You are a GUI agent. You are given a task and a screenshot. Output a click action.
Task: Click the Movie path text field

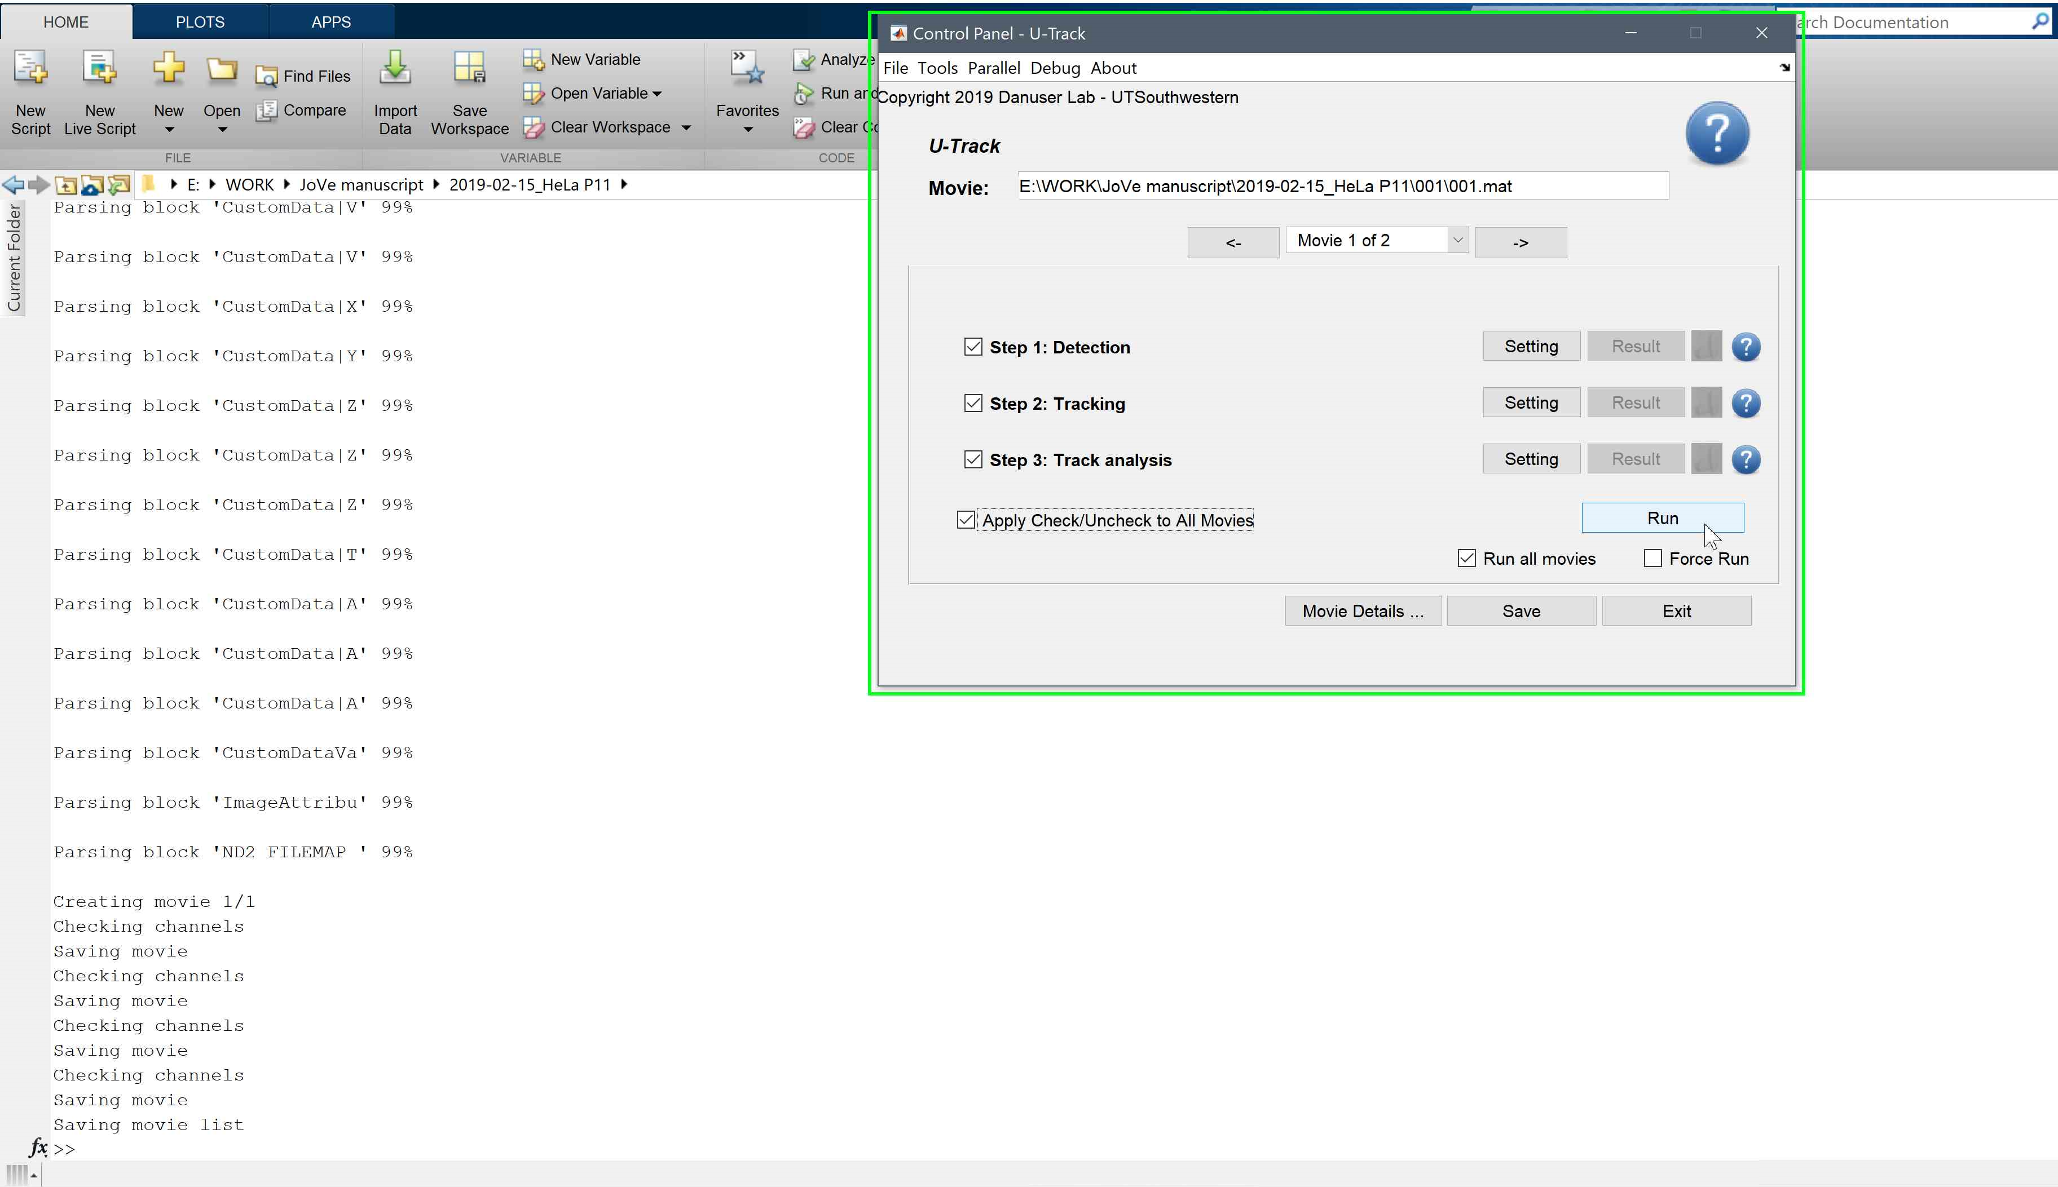(x=1342, y=187)
